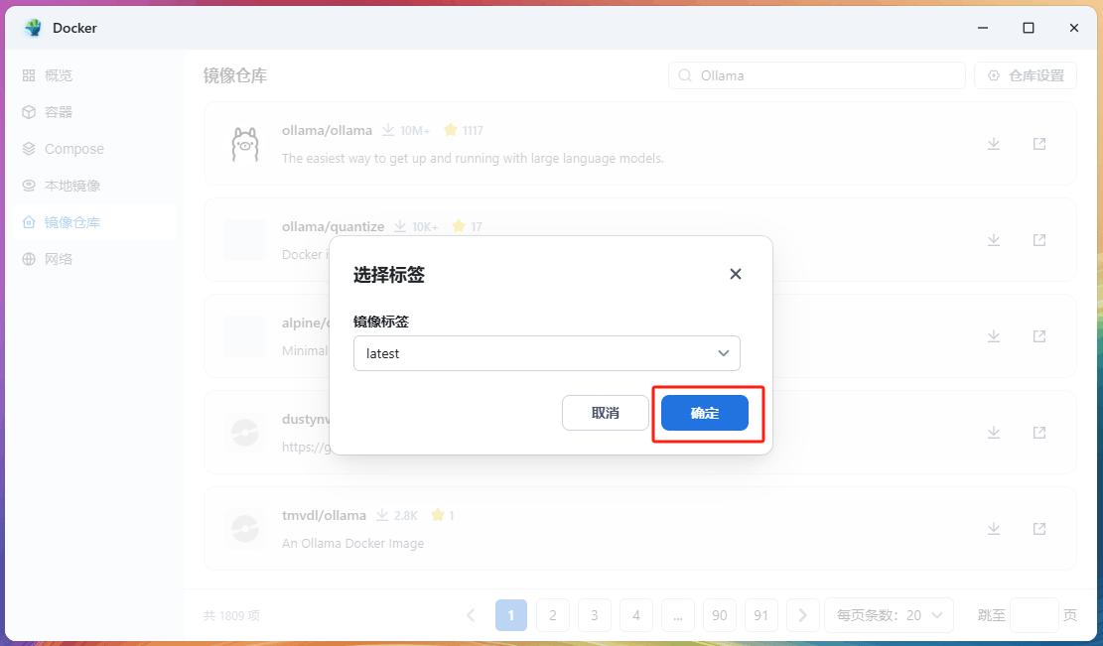
Task: Jump to page 91 in pagination
Action: (760, 615)
